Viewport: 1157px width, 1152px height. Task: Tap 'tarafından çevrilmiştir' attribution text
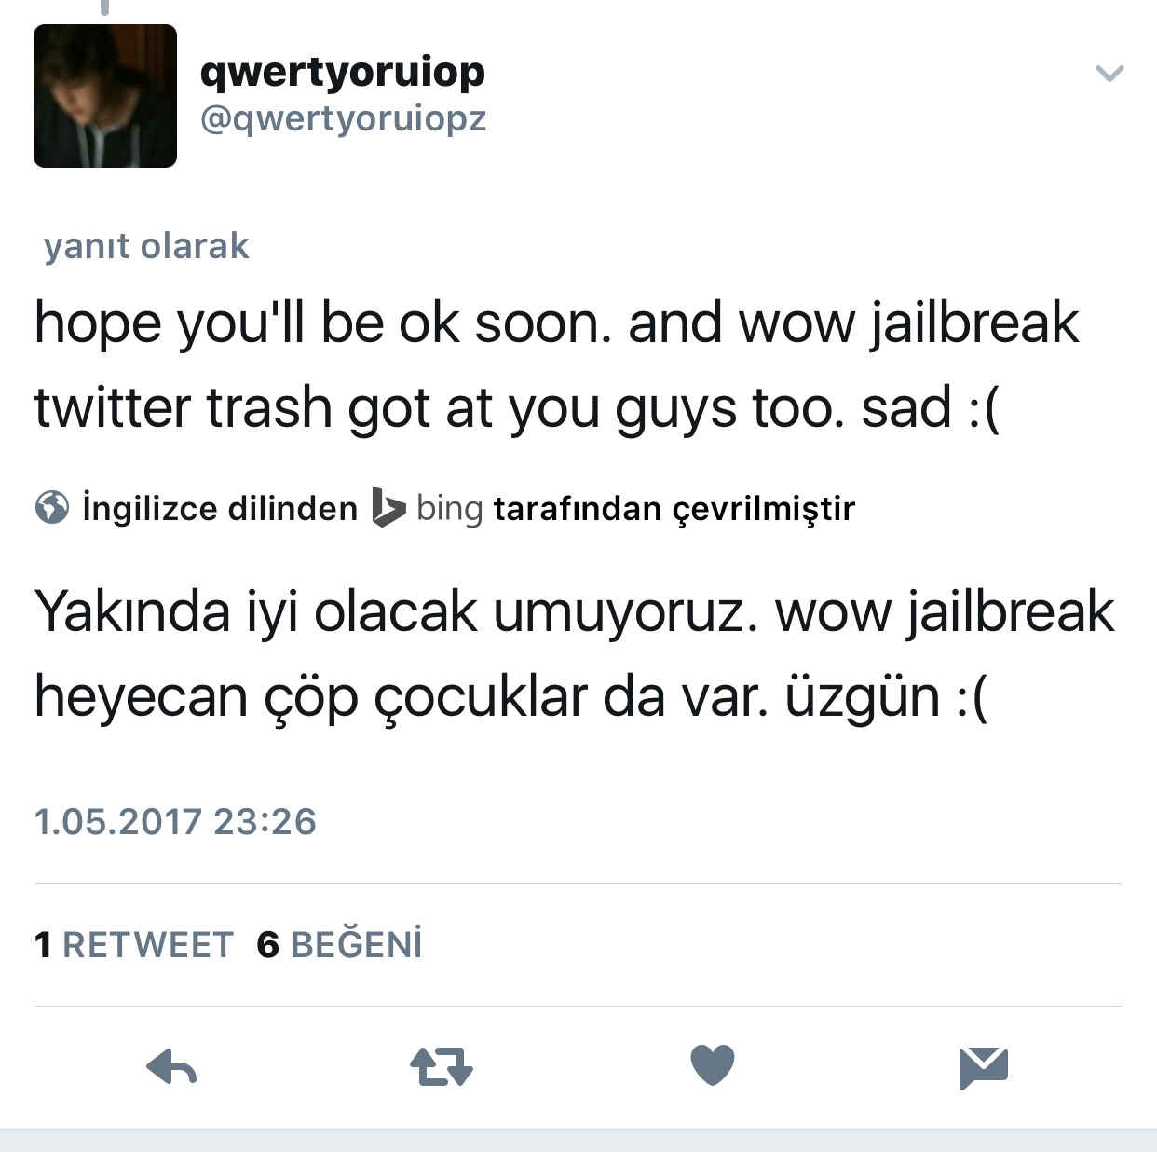pos(674,509)
